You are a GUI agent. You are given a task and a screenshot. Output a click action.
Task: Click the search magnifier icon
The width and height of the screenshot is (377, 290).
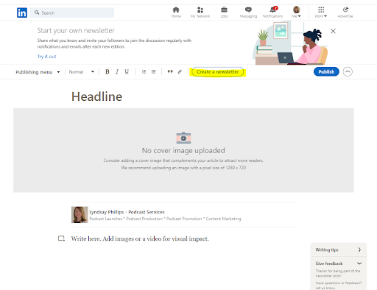pyautogui.click(x=37, y=13)
